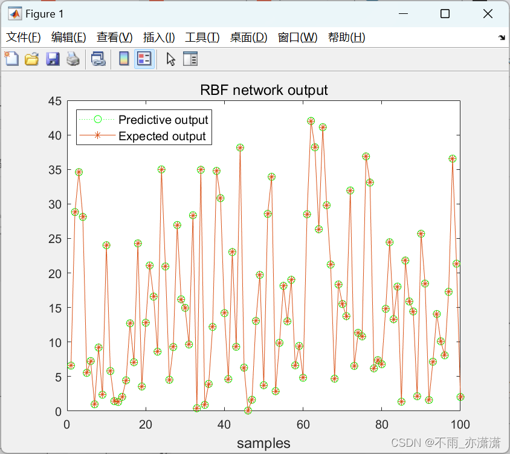Viewport: 510px width, 454px height.
Task: Open the 帮助 (Help) menu
Action: pos(346,37)
